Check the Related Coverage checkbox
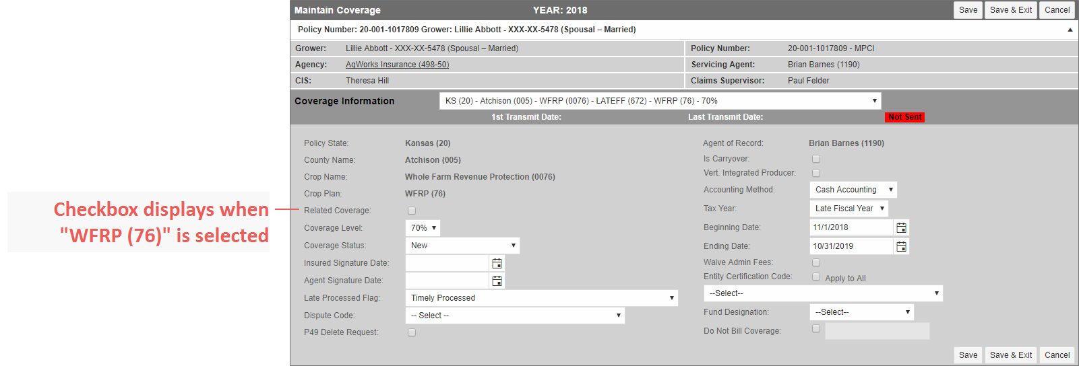This screenshot has height=366, width=1079. tap(412, 211)
